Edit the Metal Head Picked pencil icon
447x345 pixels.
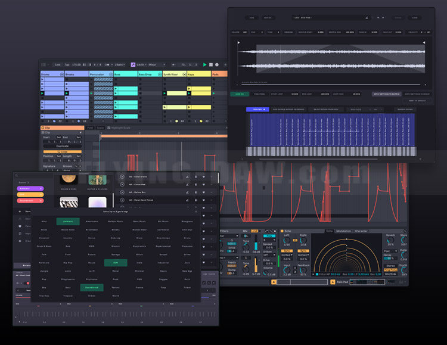coord(187,200)
